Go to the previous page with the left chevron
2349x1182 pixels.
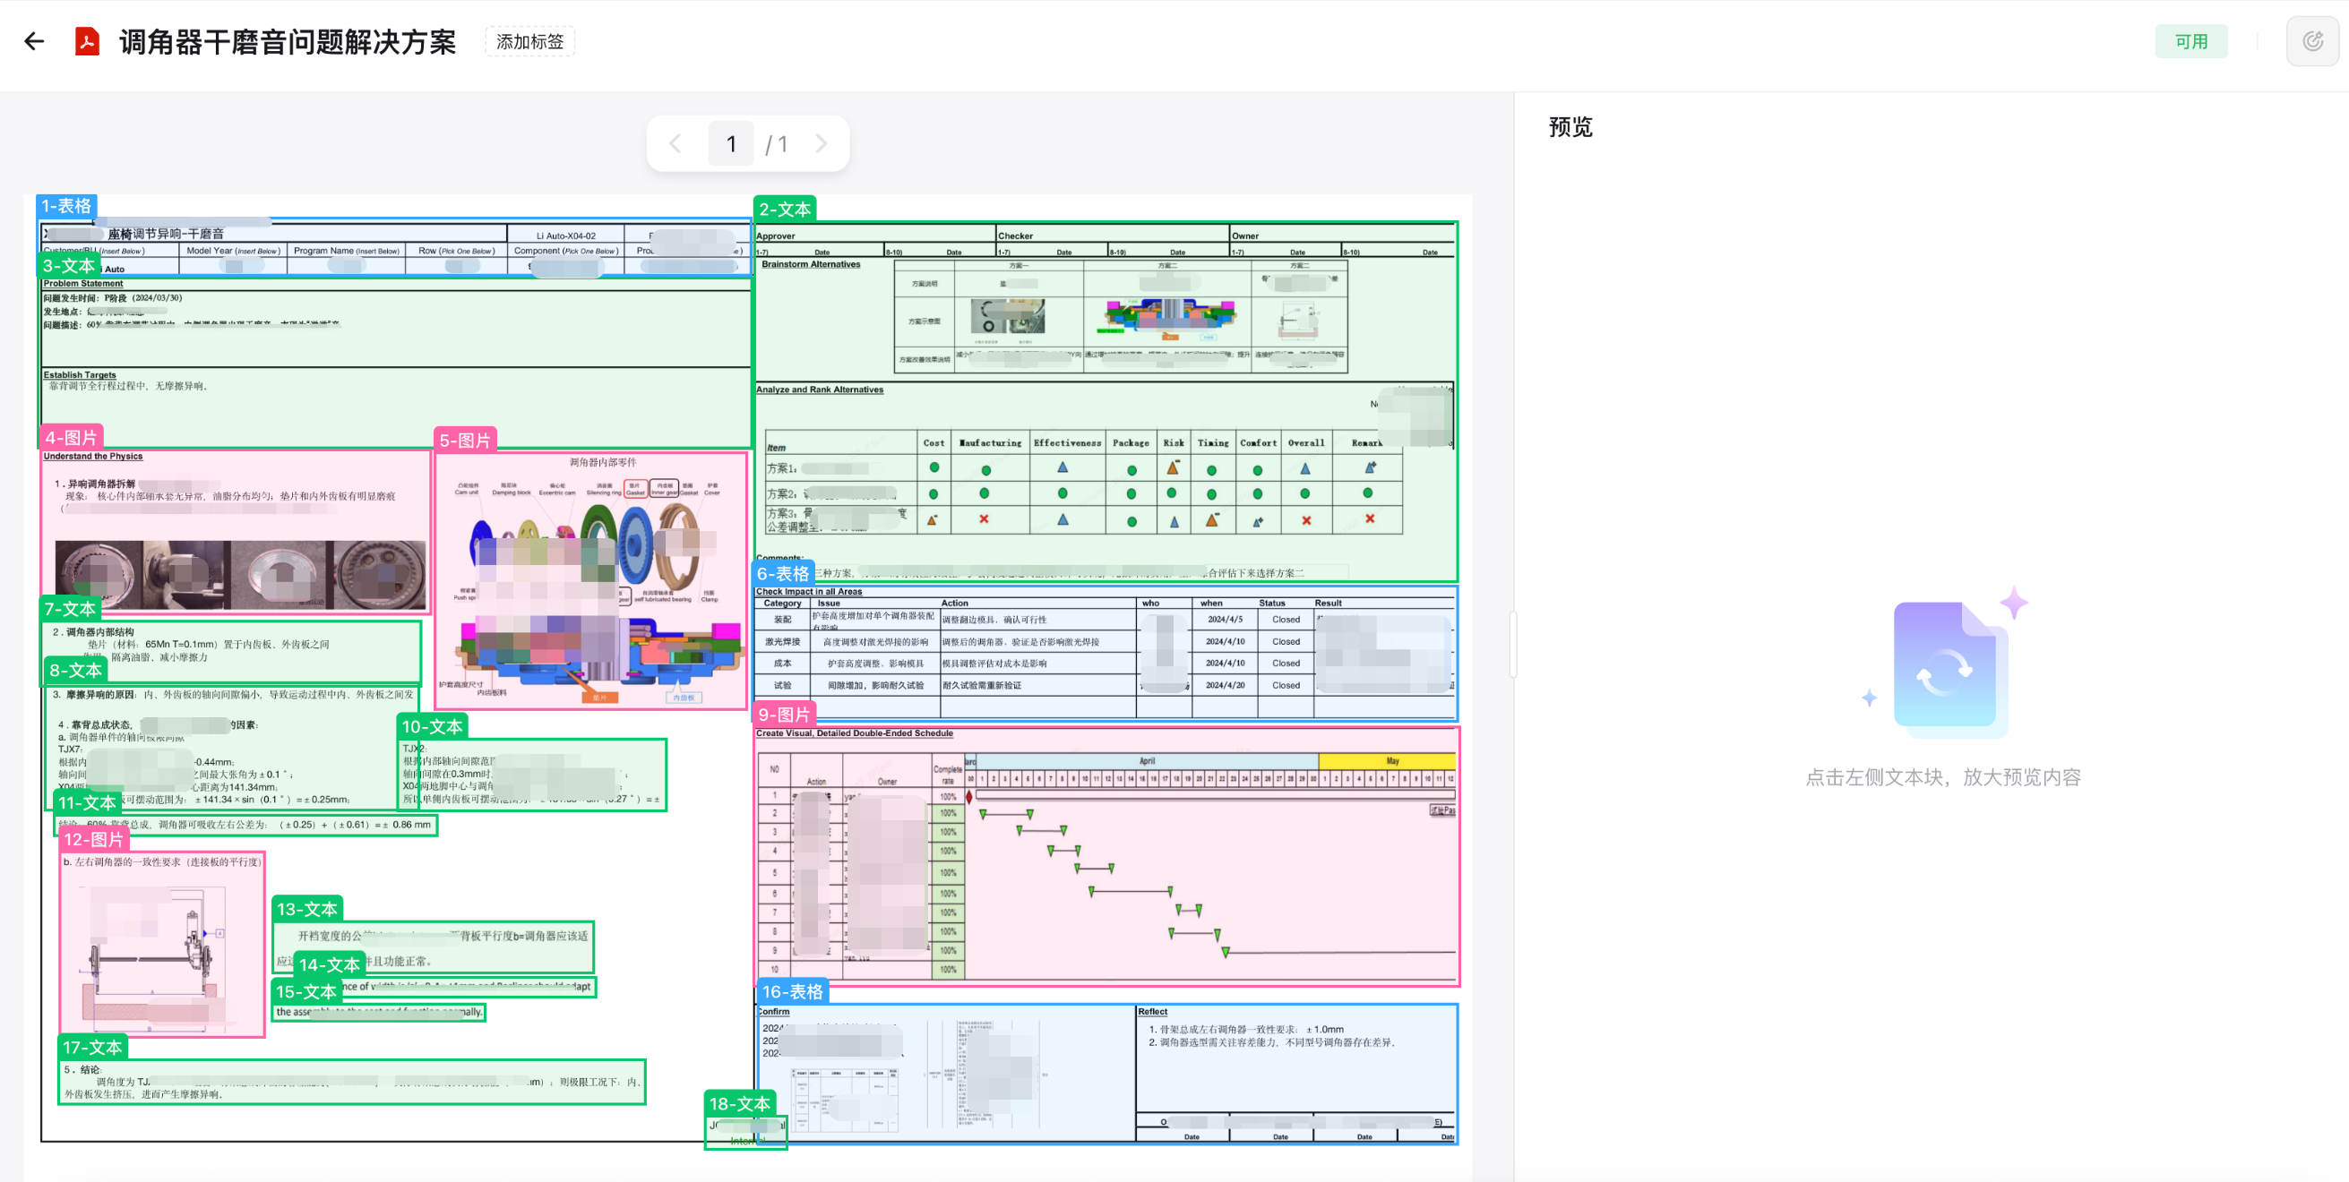(675, 143)
